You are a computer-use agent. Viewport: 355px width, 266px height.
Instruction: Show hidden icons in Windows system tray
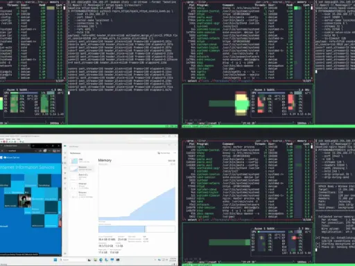(155, 260)
